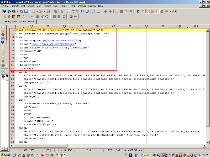Open the Settings menu
210x158 pixels.
pos(82,6)
